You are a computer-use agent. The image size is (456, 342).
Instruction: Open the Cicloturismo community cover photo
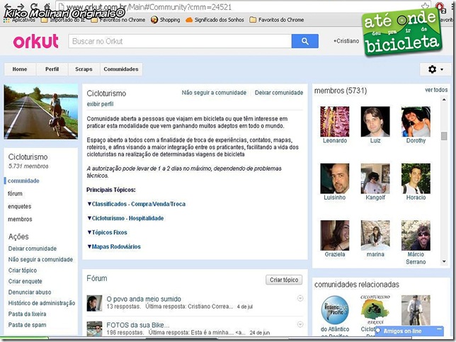[41, 111]
